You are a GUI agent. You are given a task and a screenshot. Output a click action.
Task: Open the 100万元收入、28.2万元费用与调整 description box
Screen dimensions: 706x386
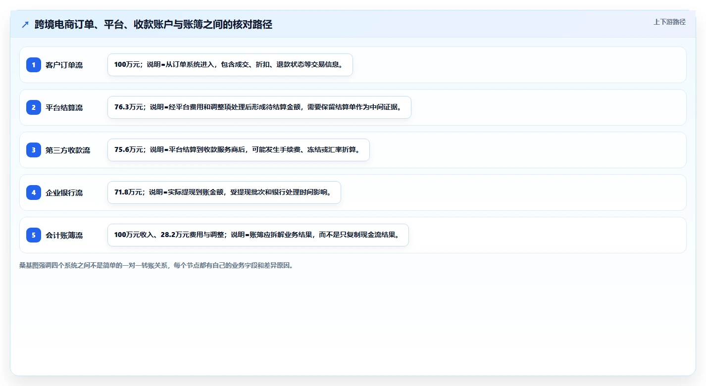pos(258,235)
